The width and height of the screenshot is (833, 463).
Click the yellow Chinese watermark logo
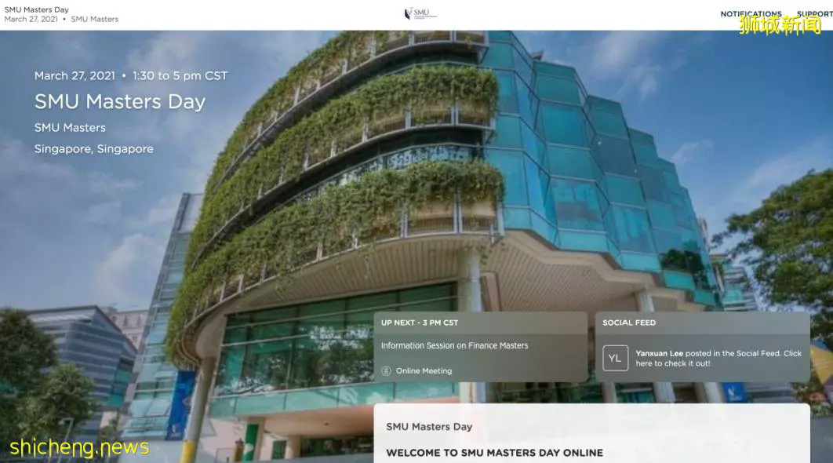pos(780,25)
